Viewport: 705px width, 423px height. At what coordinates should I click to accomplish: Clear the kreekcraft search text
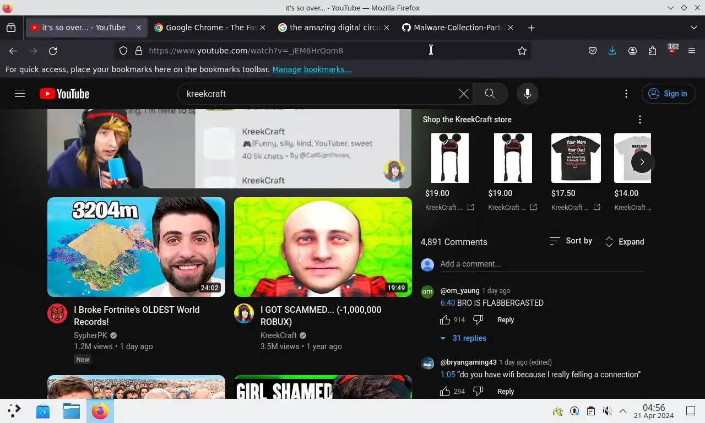pos(464,94)
